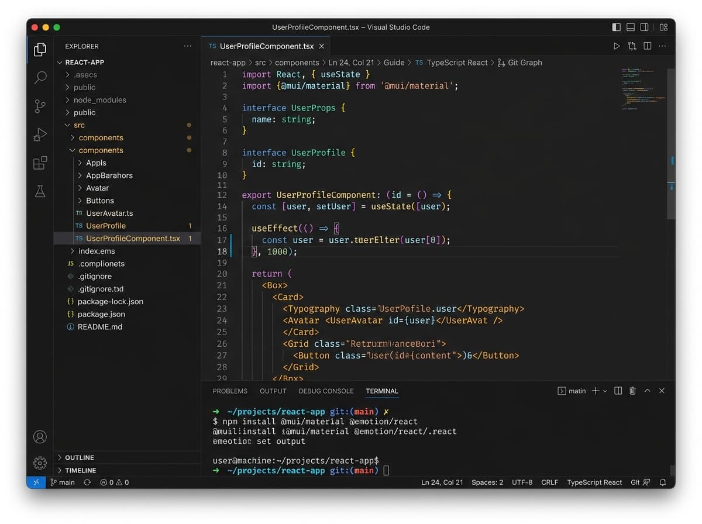Open the Explorer view in activity bar

(x=40, y=50)
